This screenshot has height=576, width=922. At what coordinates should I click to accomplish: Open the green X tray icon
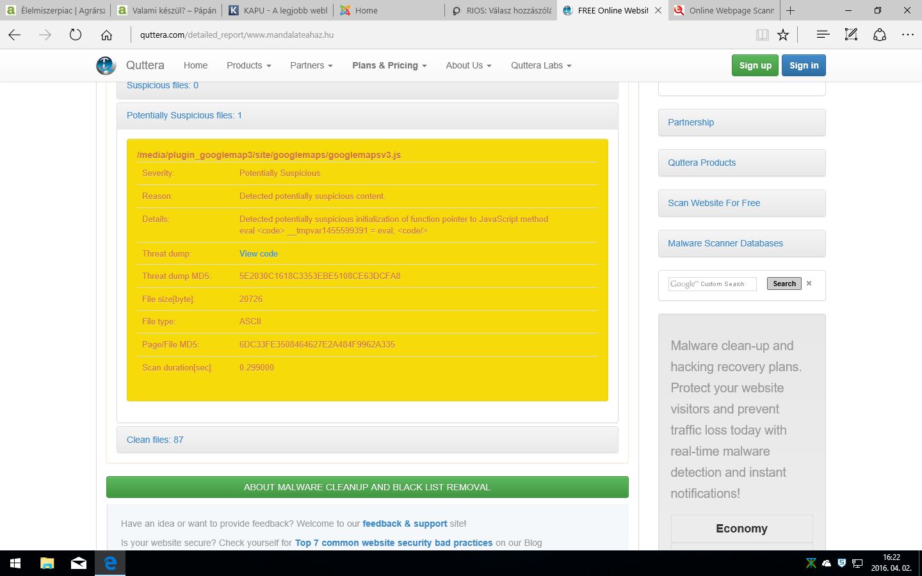(811, 563)
